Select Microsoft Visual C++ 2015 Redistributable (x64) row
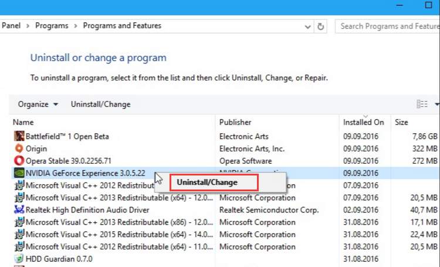 point(225,234)
